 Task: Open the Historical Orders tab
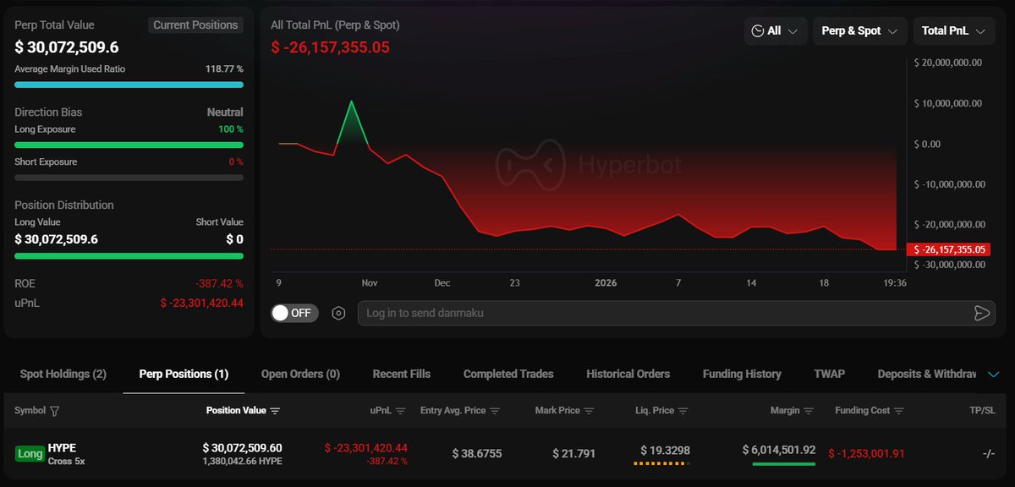pyautogui.click(x=628, y=374)
